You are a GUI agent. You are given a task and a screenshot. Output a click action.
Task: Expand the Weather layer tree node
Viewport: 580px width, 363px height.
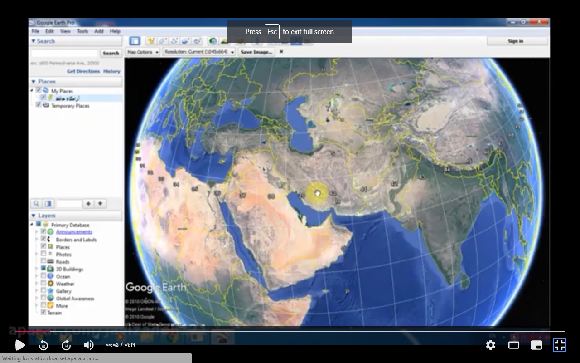click(x=37, y=284)
